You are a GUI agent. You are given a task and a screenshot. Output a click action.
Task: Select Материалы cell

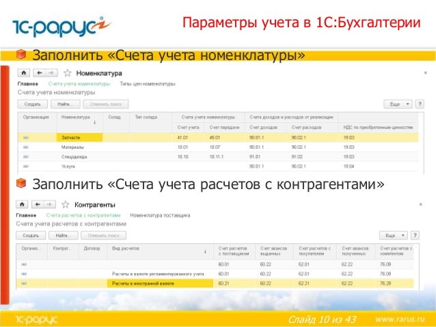79,147
